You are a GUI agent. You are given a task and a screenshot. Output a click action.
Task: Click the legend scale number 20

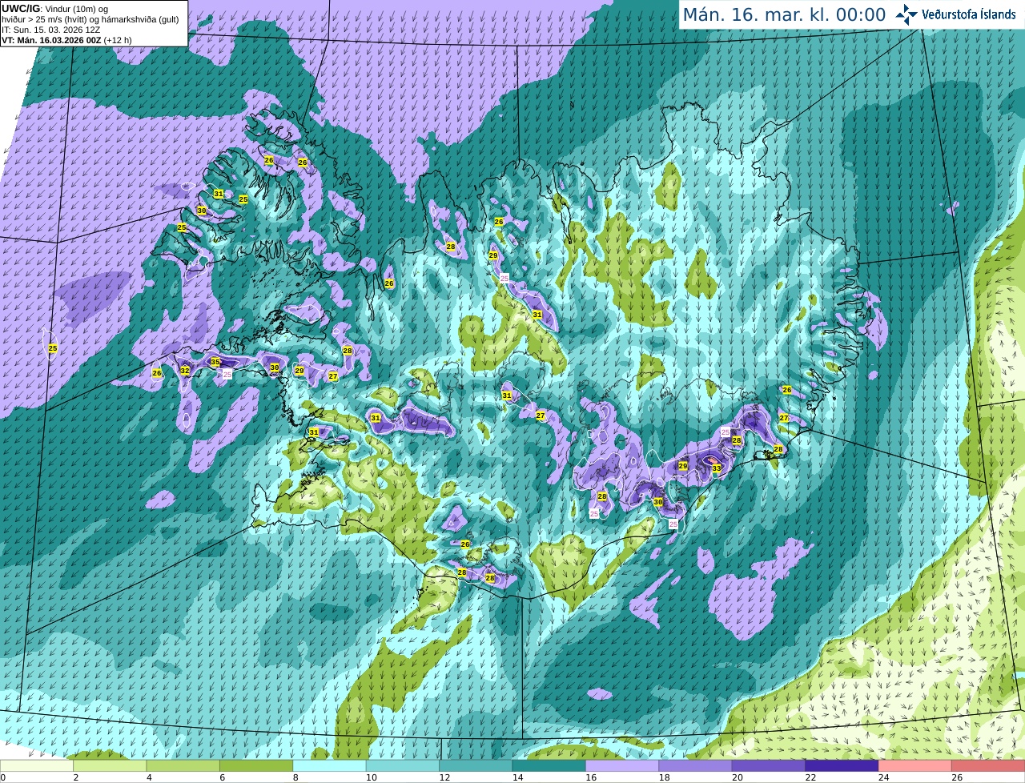[738, 777]
